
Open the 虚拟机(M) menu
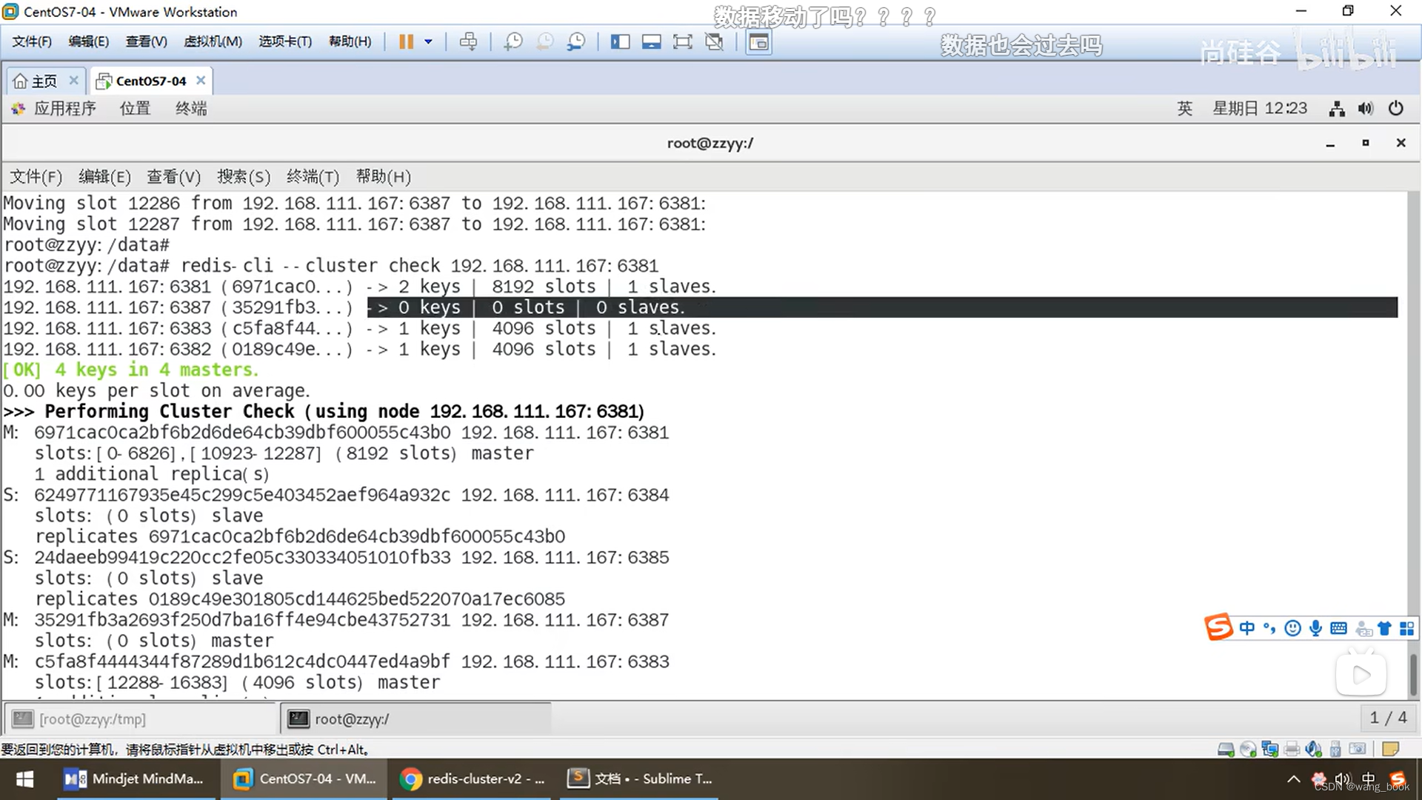tap(213, 41)
